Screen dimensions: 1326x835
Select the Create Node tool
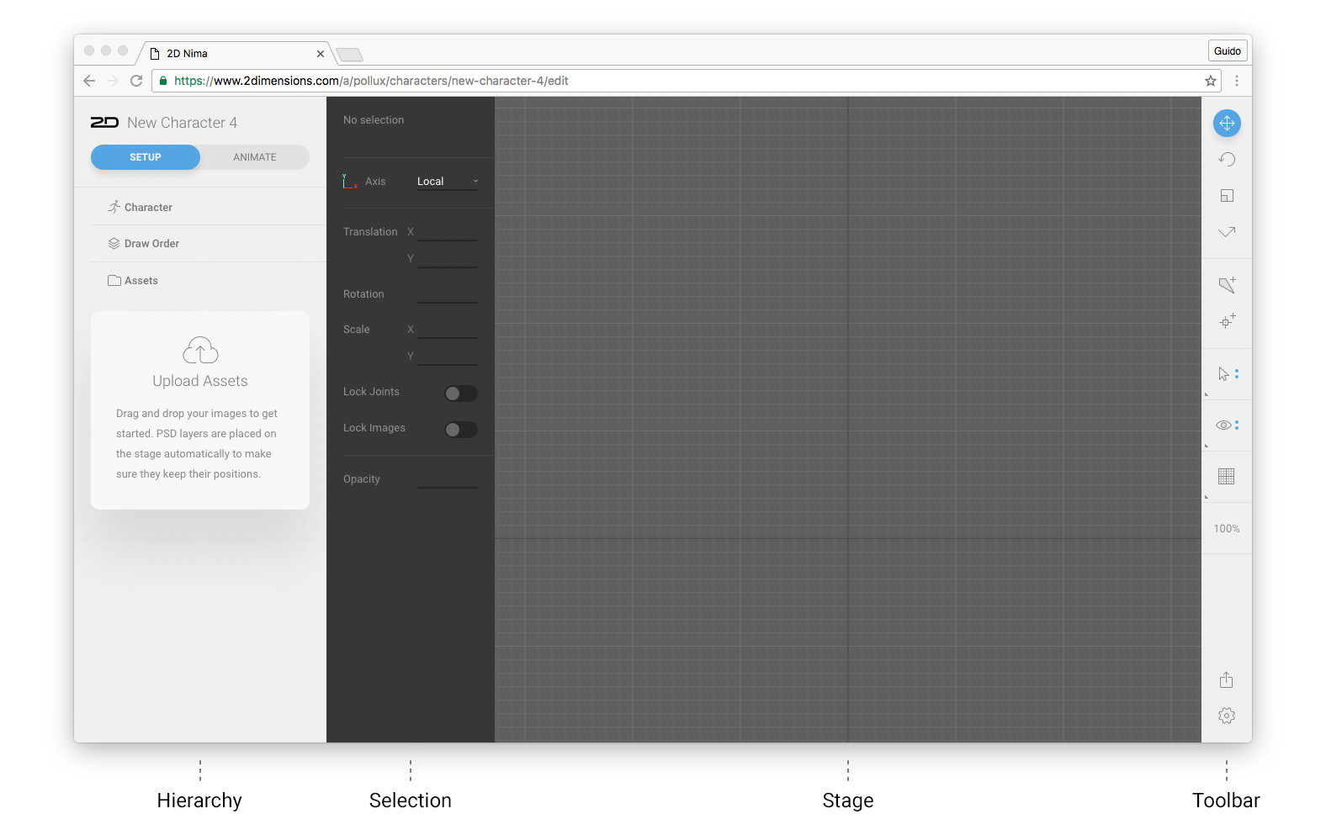[x=1227, y=321]
